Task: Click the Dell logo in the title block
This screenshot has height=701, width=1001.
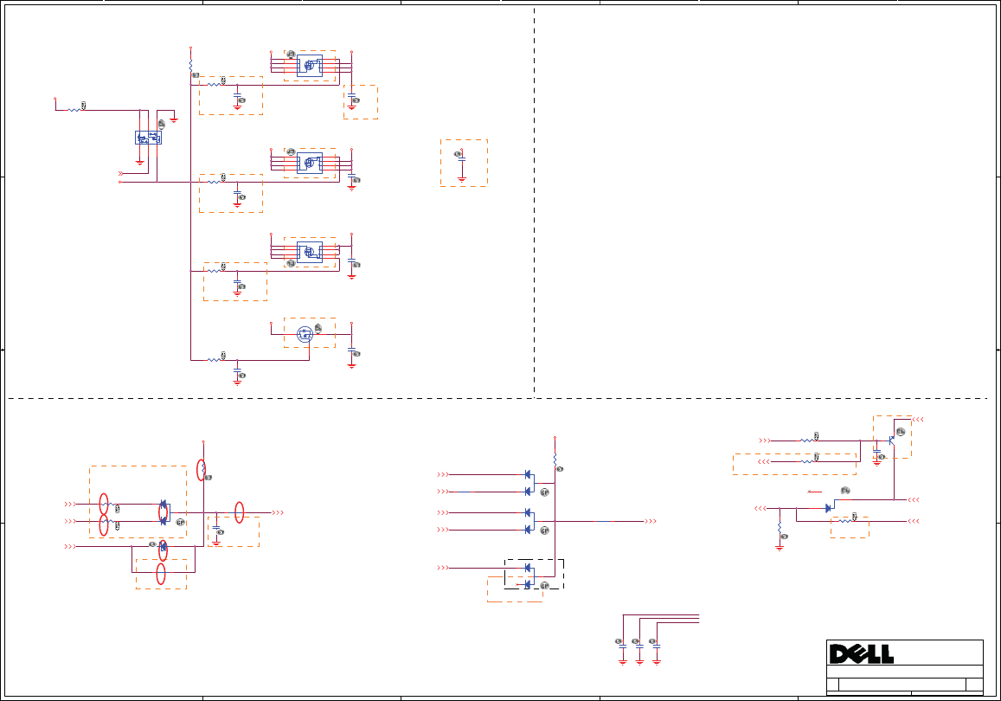Action: tap(861, 653)
